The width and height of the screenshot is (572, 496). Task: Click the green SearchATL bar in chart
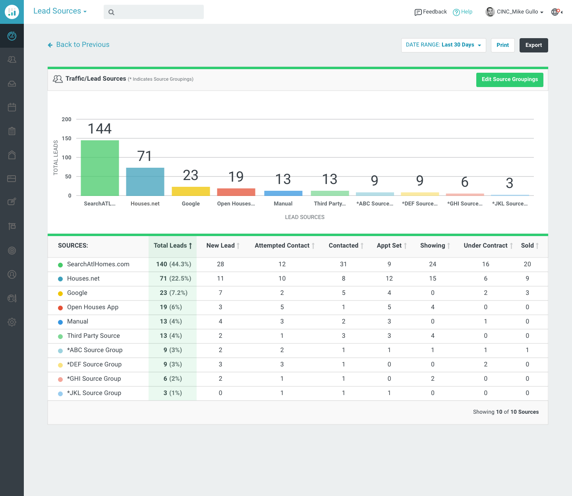tap(100, 168)
